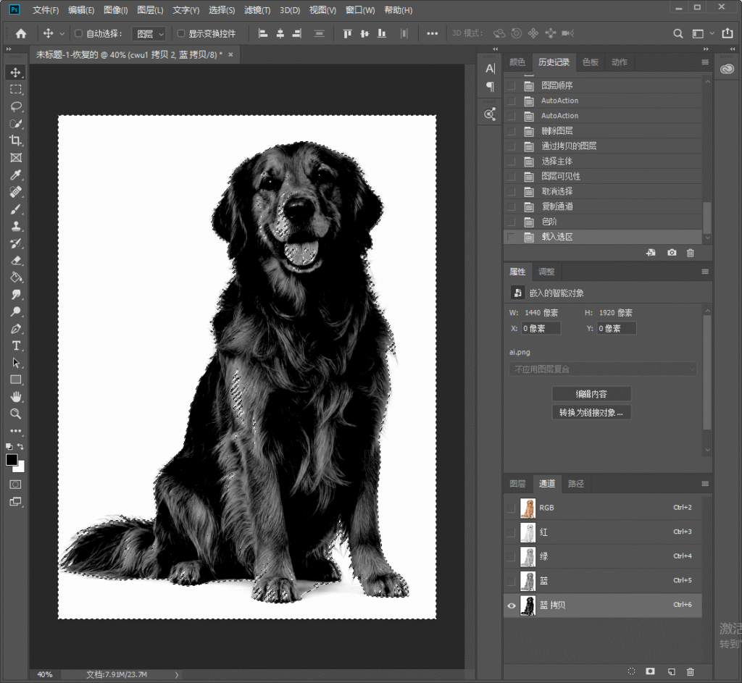Show the 蓝 channel visibility box
742x683 pixels.
[x=512, y=582]
